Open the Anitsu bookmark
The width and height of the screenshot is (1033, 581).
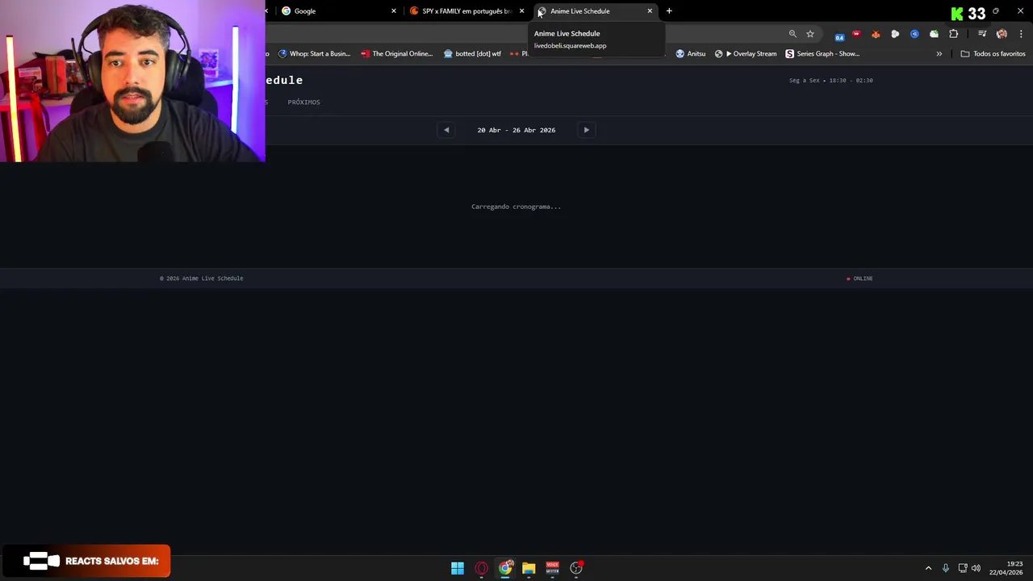691,54
